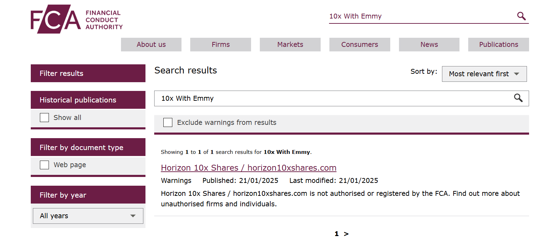Open the Horizon 10x Shares result link
This screenshot has height=249, width=542.
coord(249,168)
